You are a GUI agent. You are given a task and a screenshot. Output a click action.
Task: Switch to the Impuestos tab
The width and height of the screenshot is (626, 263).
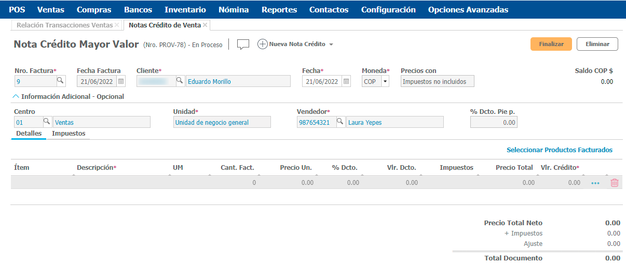(69, 134)
